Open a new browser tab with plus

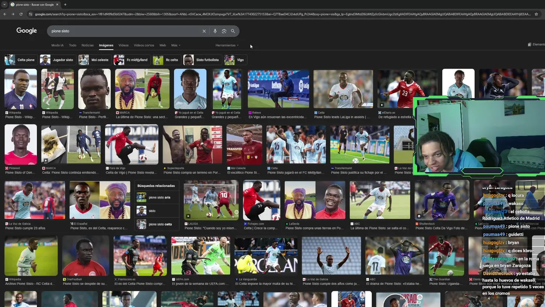[65, 5]
